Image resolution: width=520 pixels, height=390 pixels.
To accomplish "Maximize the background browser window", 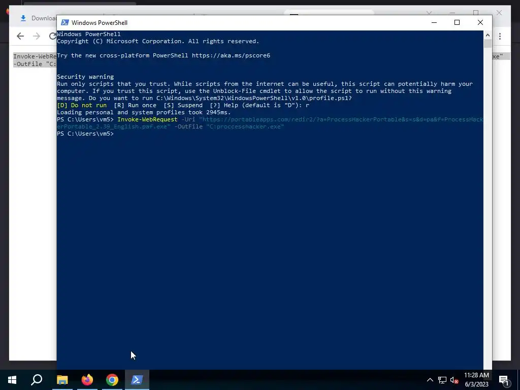I will tap(476, 13).
